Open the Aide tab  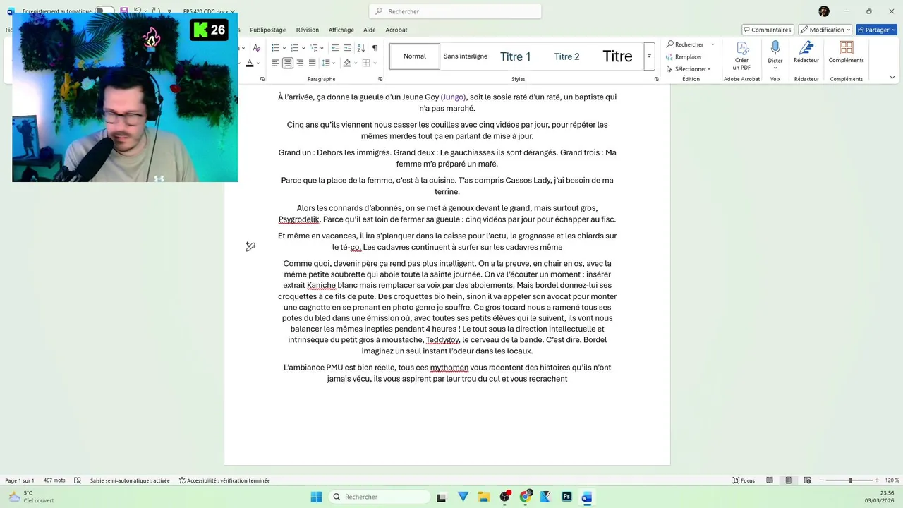click(x=370, y=30)
